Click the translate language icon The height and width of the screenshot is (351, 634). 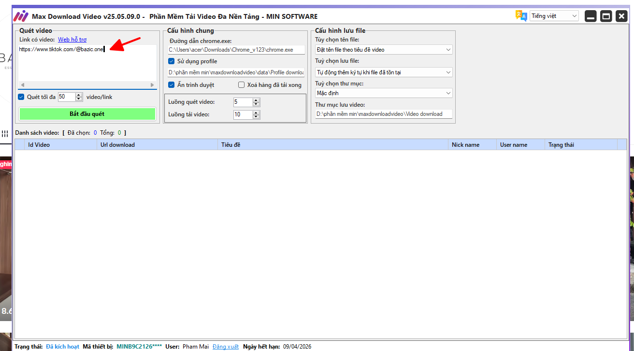(x=521, y=16)
